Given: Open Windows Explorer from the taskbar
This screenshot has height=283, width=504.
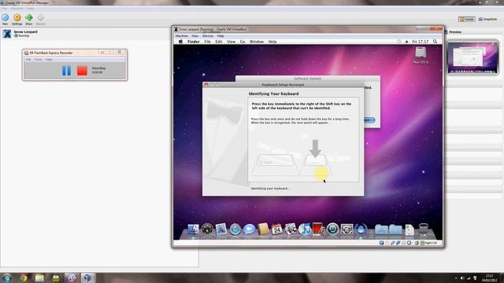Looking at the screenshot, I should (39, 277).
